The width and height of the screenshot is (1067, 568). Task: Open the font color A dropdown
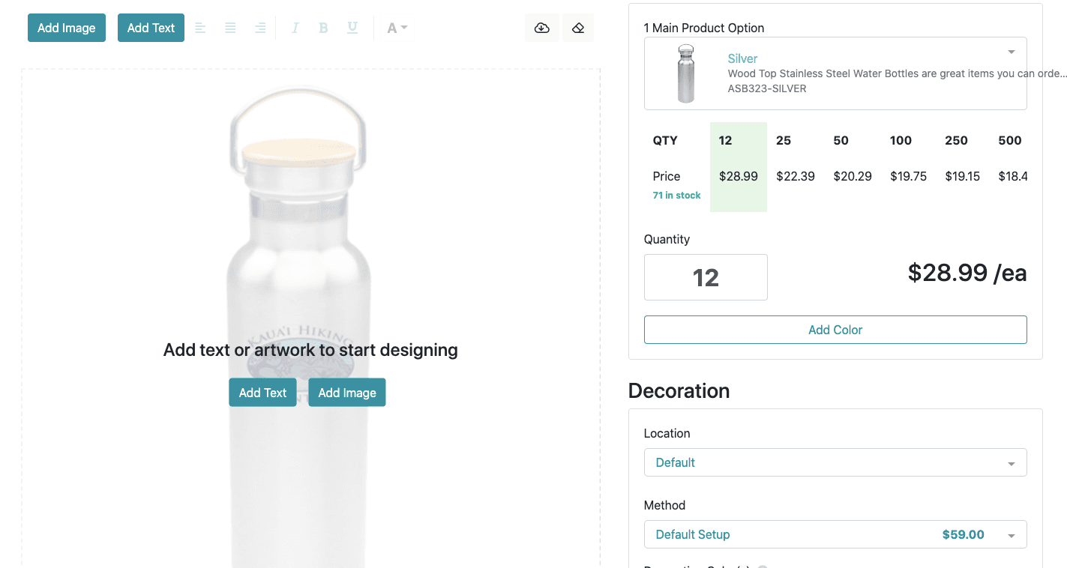(x=397, y=28)
